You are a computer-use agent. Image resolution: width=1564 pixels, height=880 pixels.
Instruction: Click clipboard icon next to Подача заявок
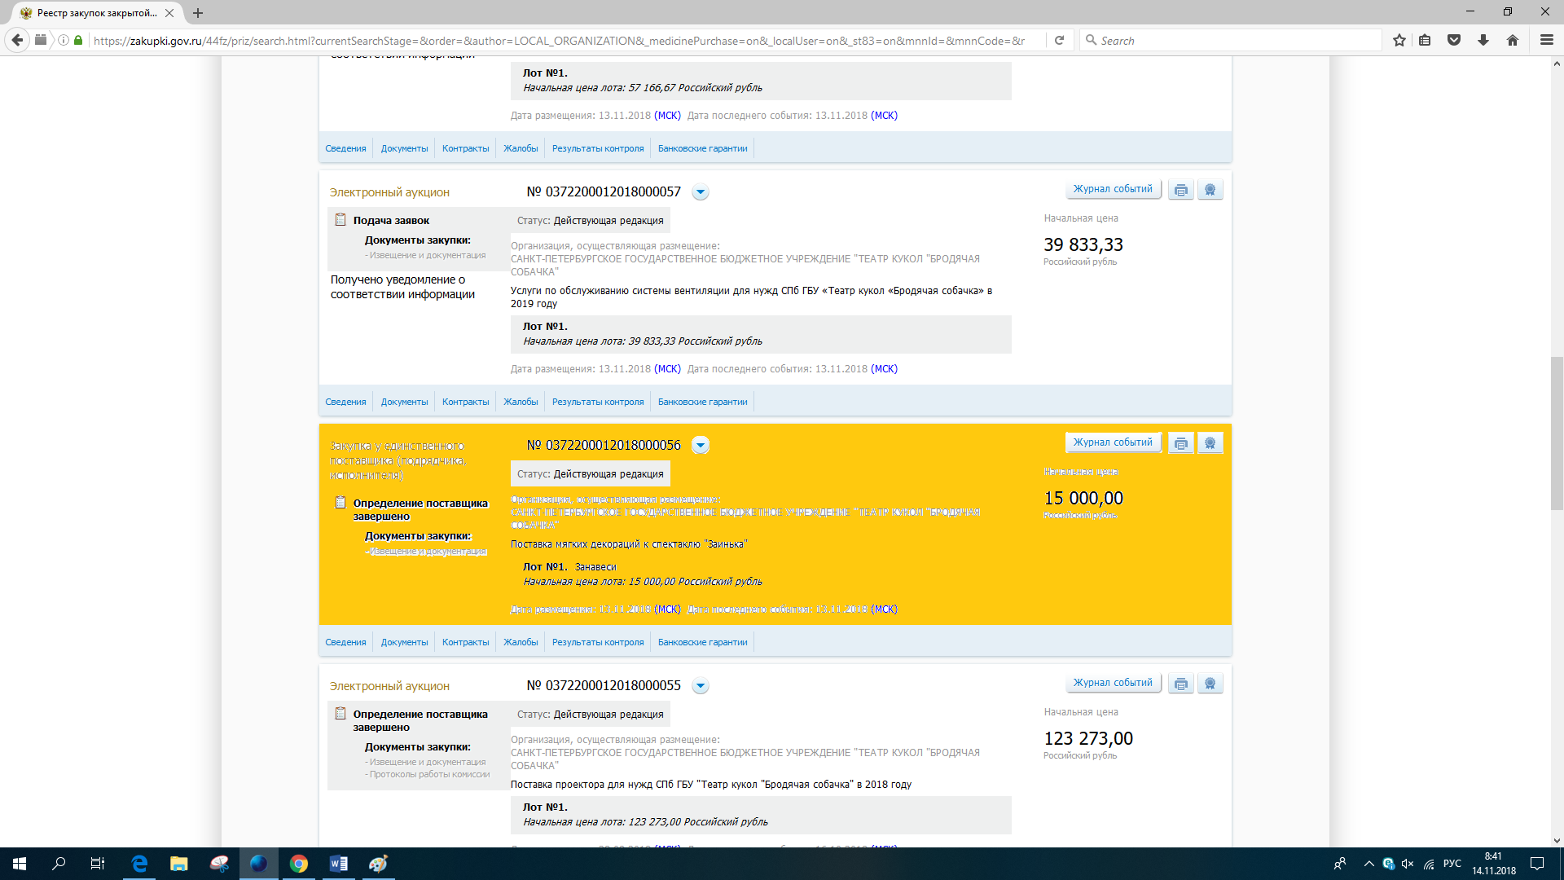tap(340, 219)
